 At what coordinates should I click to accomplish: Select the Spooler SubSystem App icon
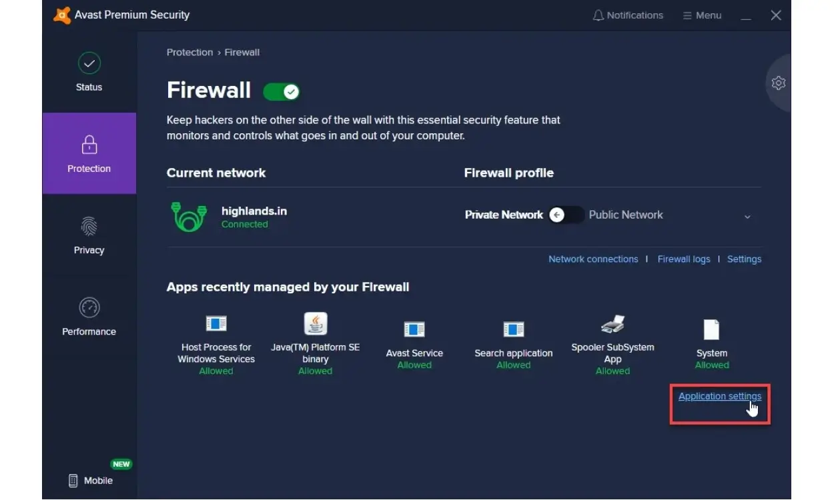click(612, 326)
